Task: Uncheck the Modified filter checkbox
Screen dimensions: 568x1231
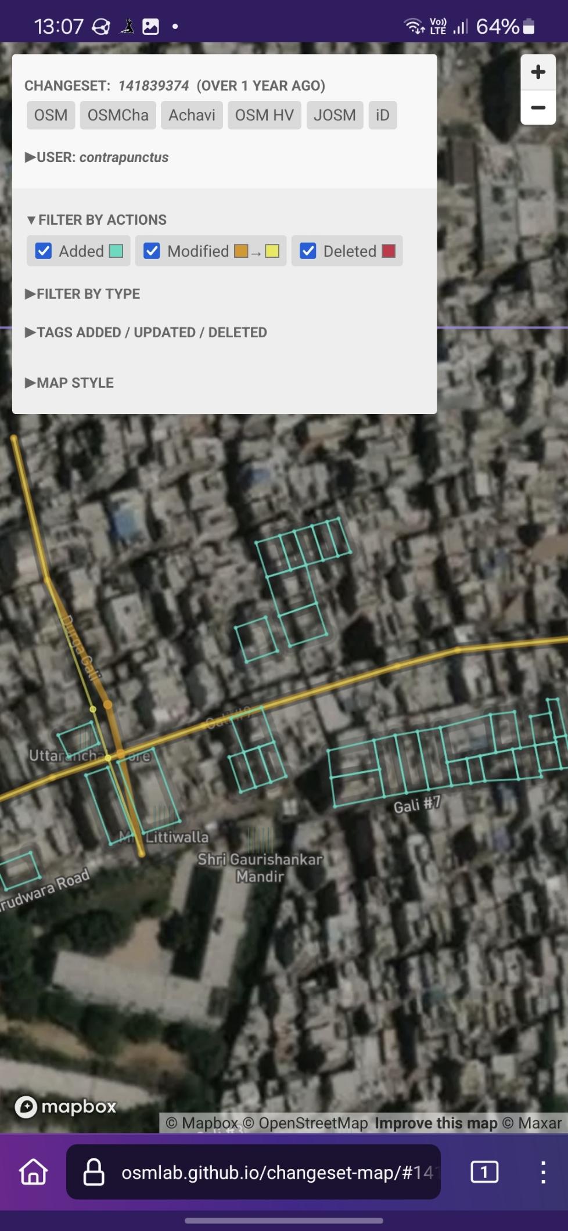Action: click(x=152, y=251)
